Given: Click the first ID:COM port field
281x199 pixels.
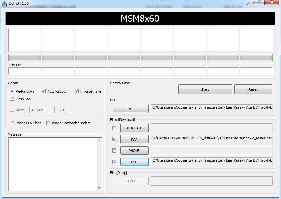Looking at the screenshot, I should (25, 71).
